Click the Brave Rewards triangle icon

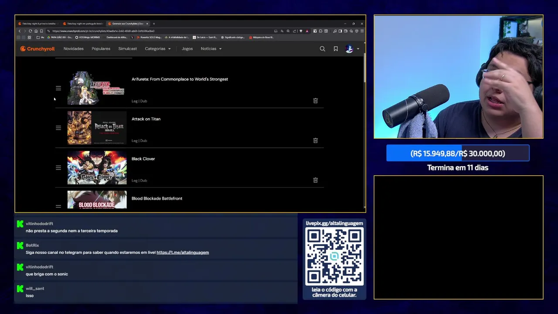click(307, 31)
